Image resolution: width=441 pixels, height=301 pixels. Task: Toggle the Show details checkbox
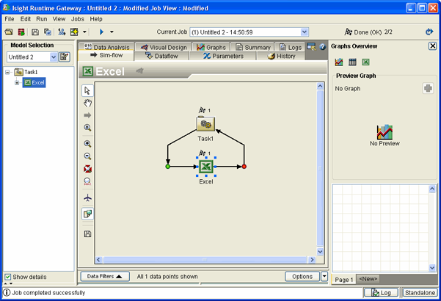tap(8, 277)
